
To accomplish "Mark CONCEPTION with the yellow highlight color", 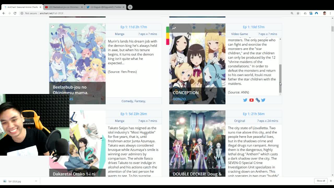I will point(168,36).
